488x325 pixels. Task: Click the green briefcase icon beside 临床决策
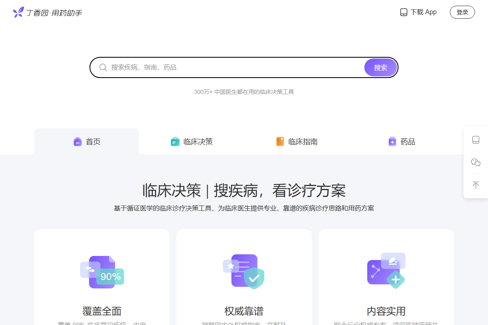coord(175,141)
